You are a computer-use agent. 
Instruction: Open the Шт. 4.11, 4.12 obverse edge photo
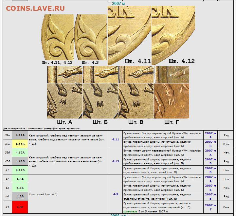[58, 37]
